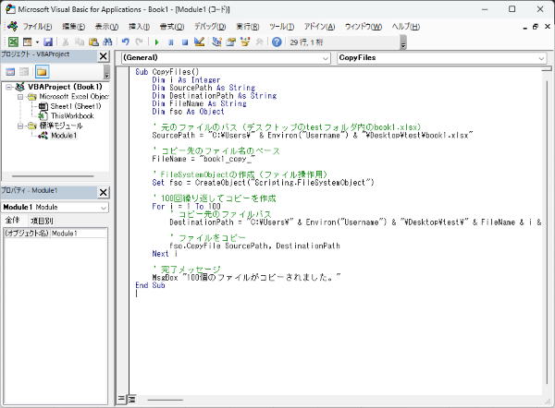Minimize the inner code window
The image size is (555, 408).
[x=524, y=27]
